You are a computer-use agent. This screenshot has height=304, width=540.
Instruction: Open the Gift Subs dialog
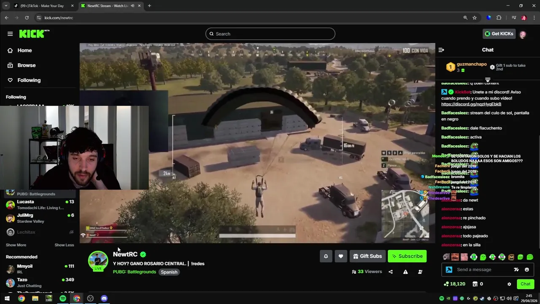click(367, 256)
